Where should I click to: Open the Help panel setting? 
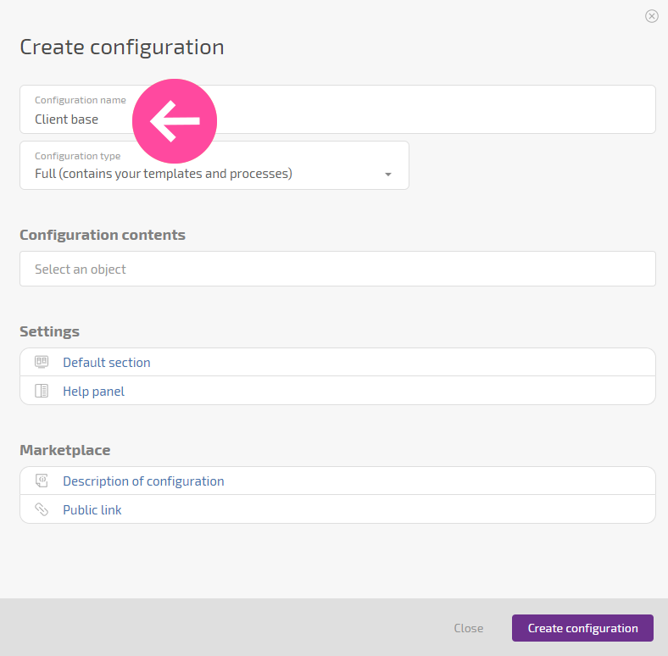tap(337, 391)
